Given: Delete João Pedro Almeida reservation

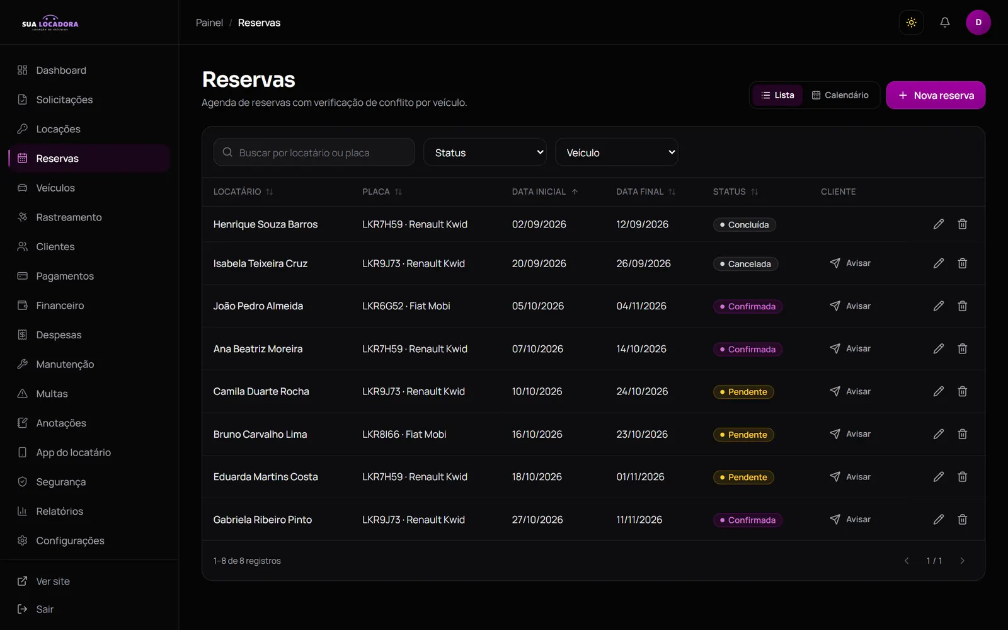Looking at the screenshot, I should [x=962, y=306].
